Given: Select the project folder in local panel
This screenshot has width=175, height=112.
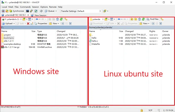Looking at the screenshot, I should 7,35.
